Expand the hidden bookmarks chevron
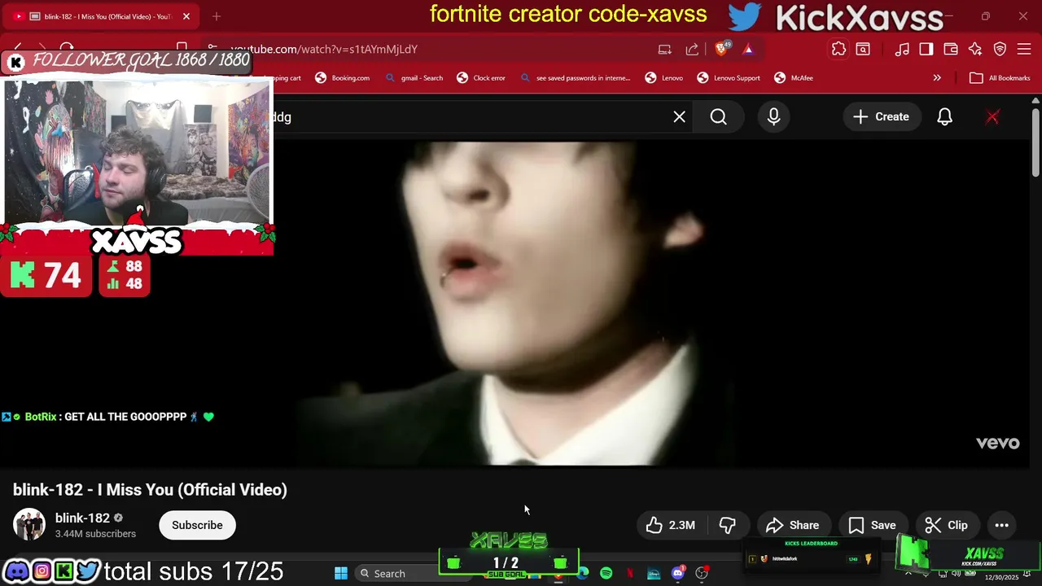 (937, 78)
